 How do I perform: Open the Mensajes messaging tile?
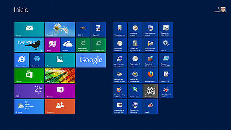(60, 91)
